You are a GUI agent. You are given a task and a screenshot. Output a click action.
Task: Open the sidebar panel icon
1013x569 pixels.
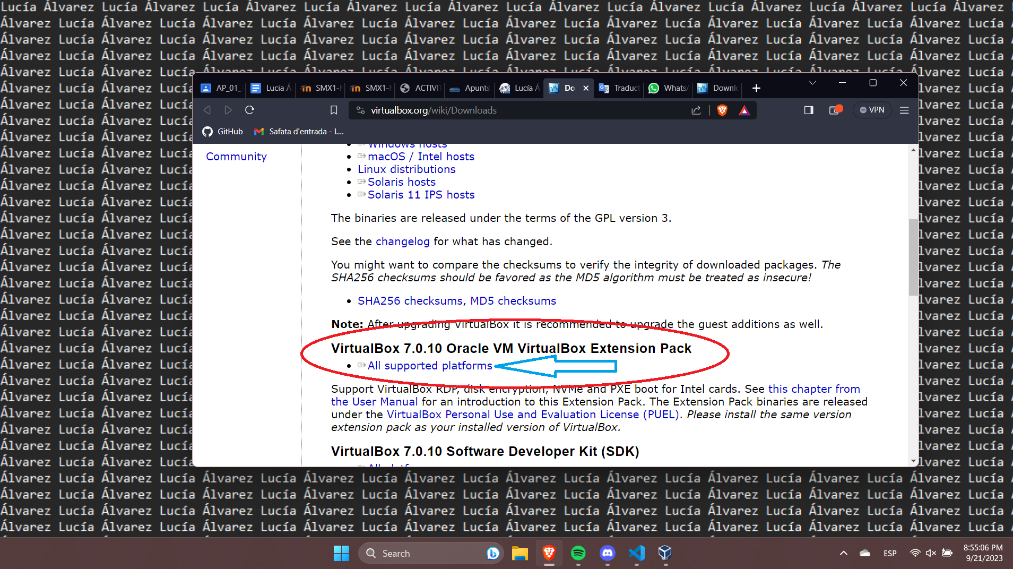pos(809,110)
